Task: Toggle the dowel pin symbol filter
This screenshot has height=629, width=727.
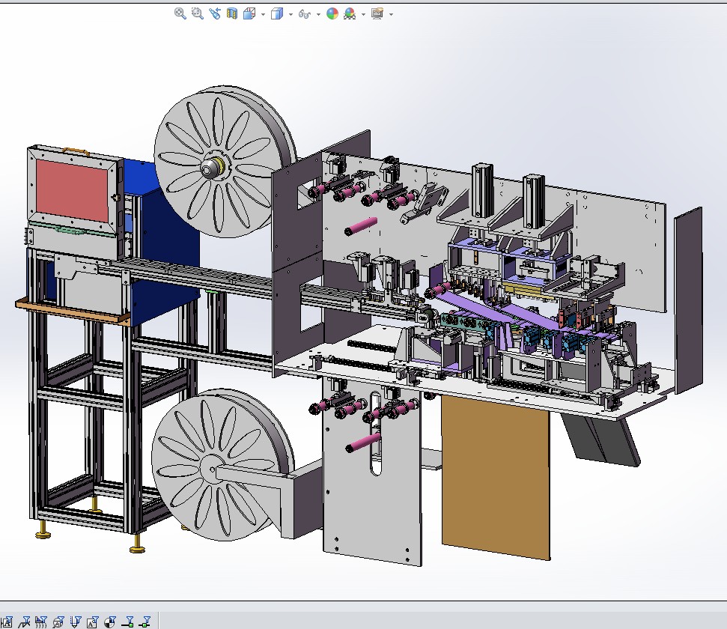Action: click(x=76, y=622)
